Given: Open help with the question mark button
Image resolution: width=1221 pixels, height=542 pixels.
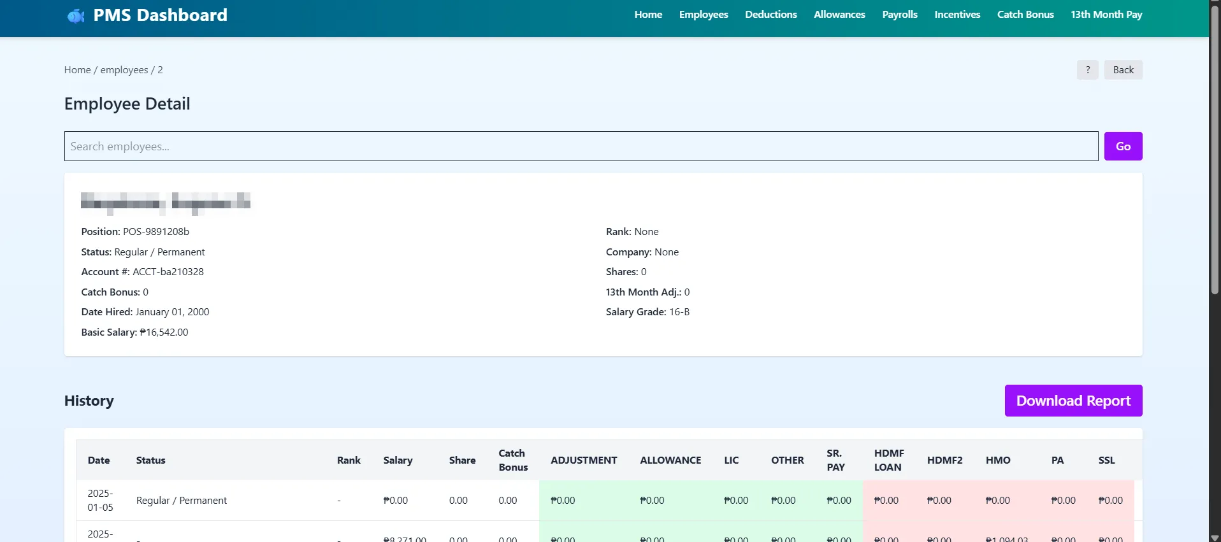Looking at the screenshot, I should tap(1088, 70).
